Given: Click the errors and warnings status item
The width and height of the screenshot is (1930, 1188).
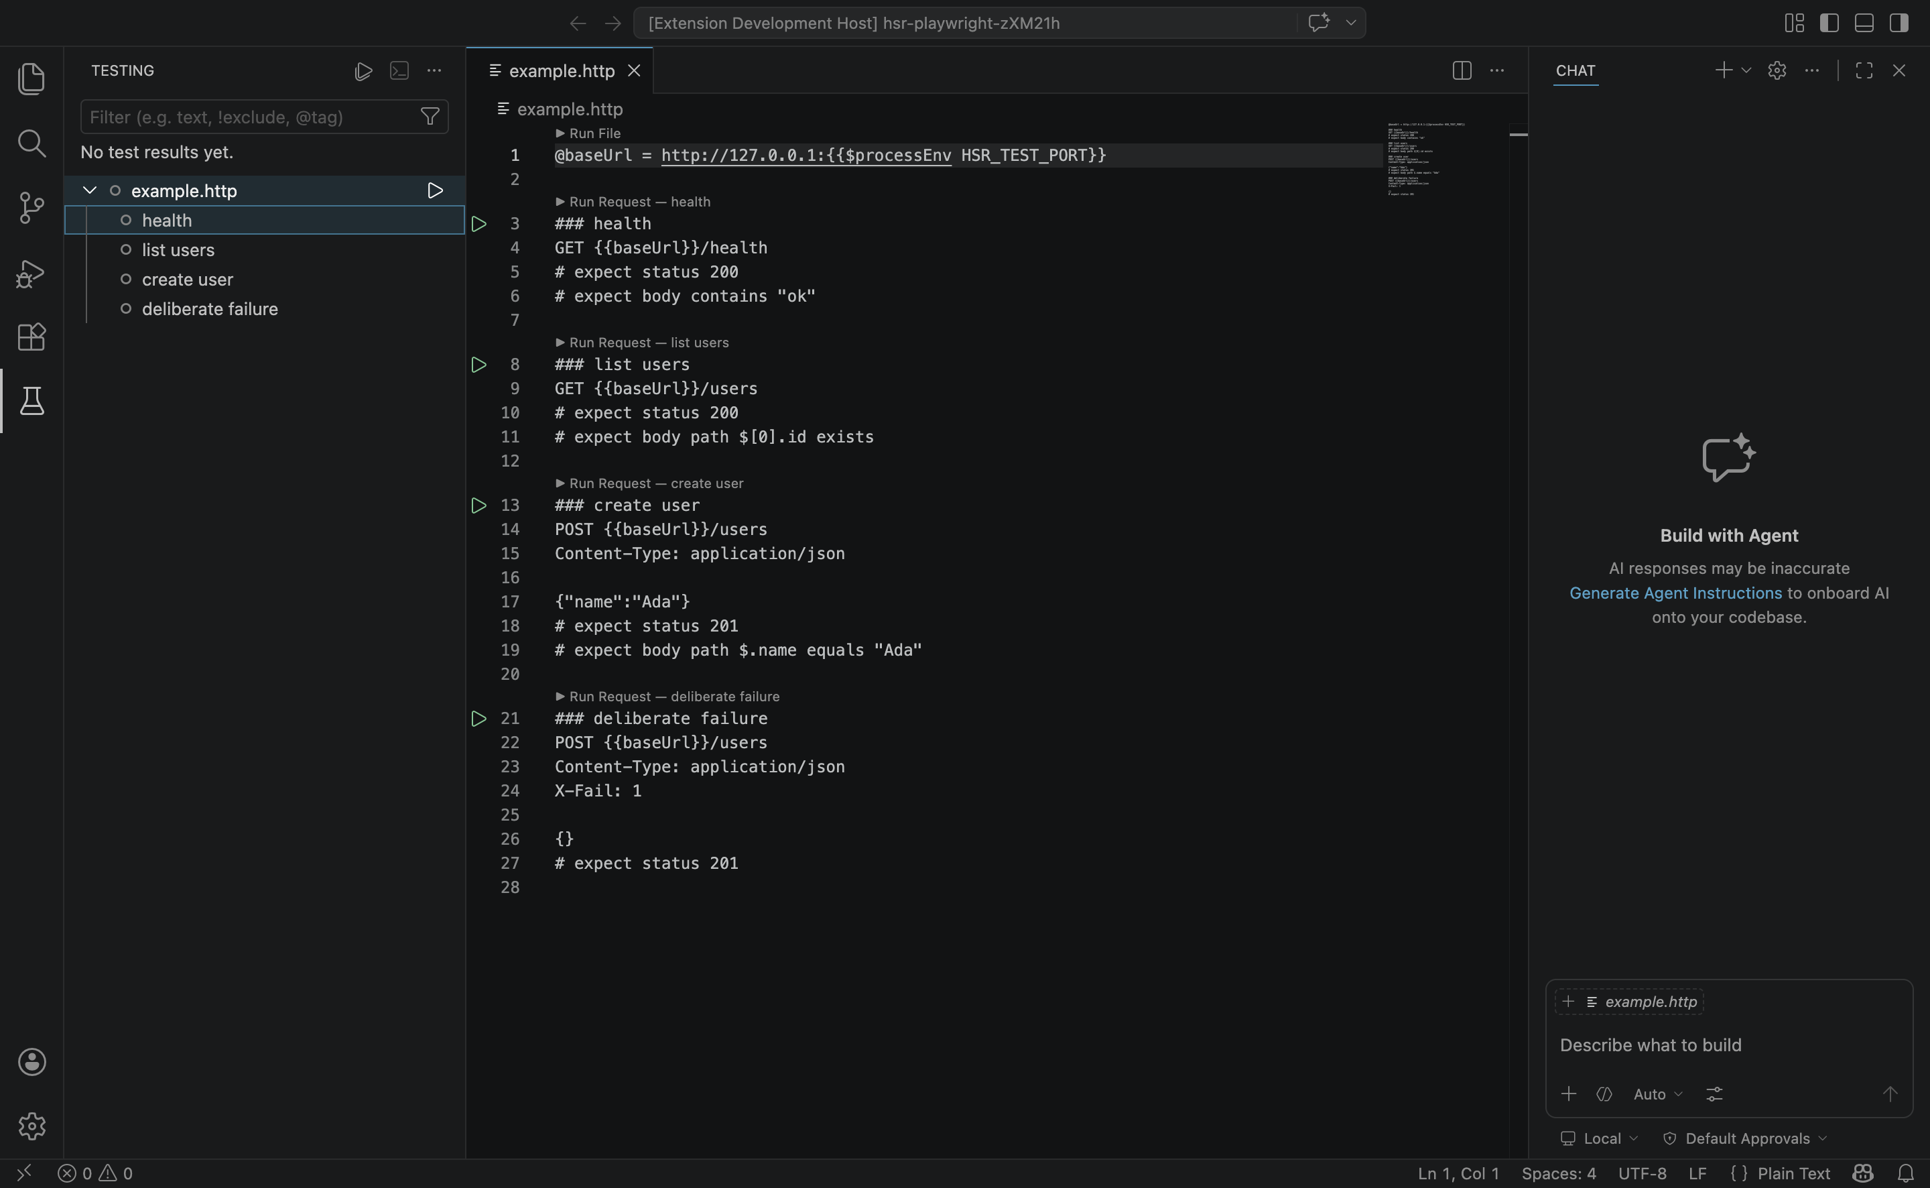Looking at the screenshot, I should click(95, 1173).
